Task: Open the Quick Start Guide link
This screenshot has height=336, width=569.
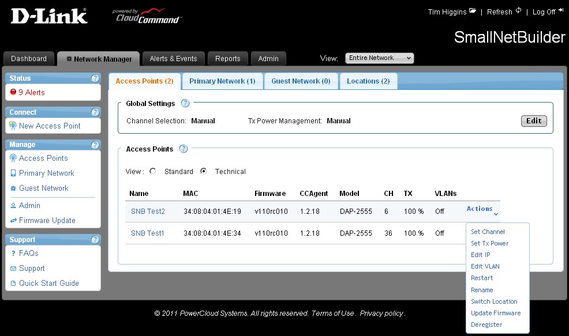Action: click(x=49, y=284)
